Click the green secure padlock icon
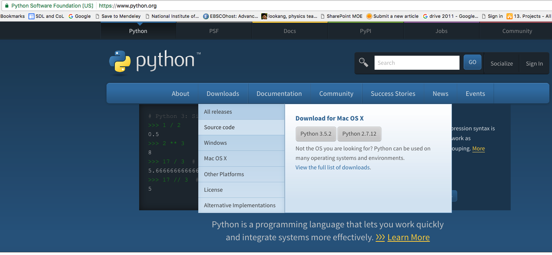The image size is (552, 255). click(6, 6)
